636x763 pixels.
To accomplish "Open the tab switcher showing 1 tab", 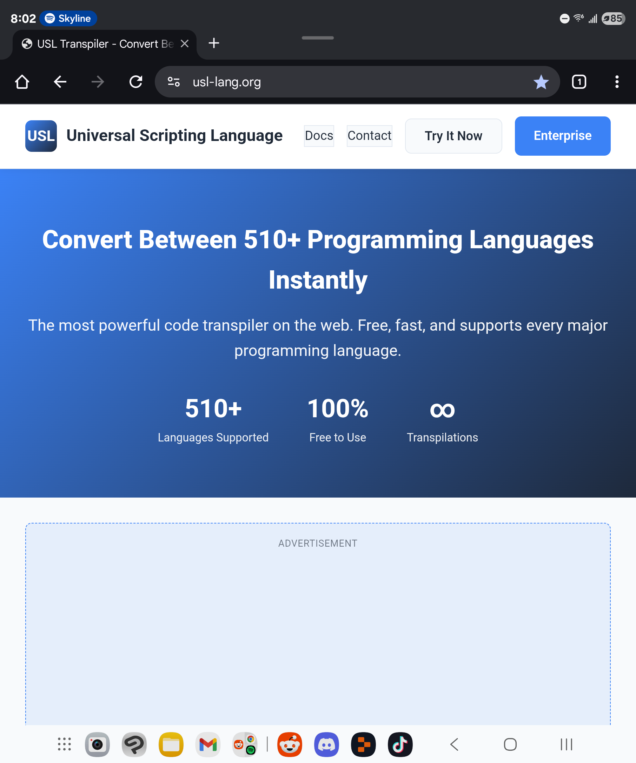I will (579, 82).
